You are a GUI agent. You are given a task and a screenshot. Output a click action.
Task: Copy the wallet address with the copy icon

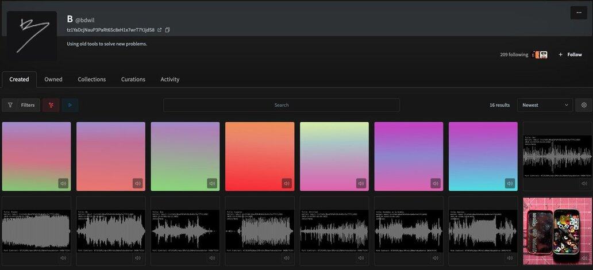[x=168, y=30]
